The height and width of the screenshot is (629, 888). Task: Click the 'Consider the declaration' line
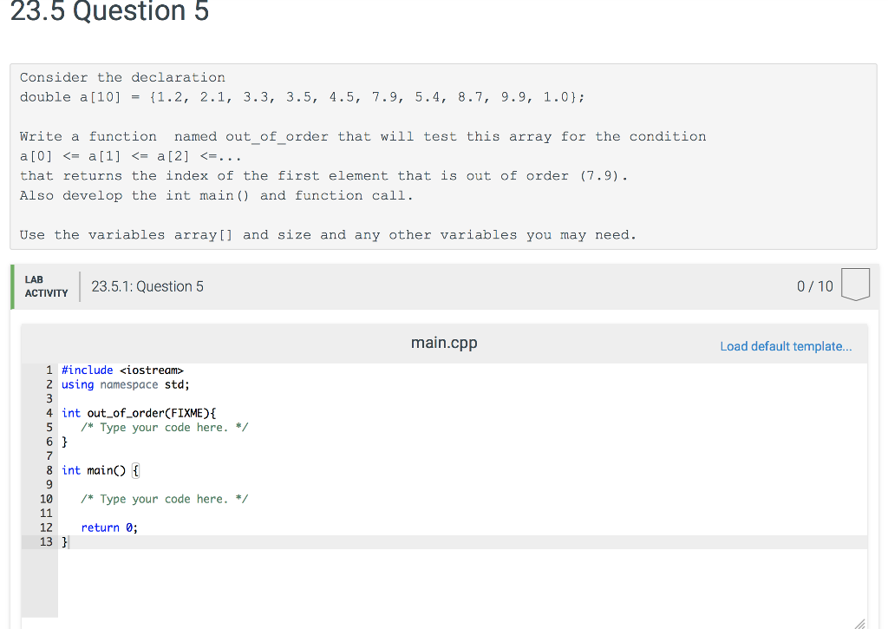pos(122,77)
